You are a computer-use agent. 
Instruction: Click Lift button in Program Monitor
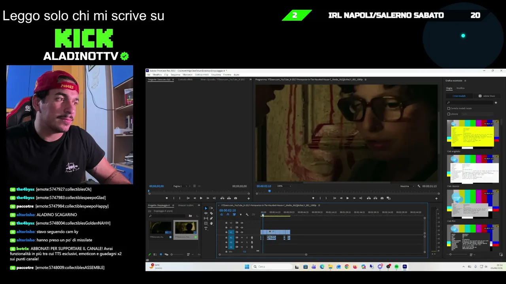point(368,198)
